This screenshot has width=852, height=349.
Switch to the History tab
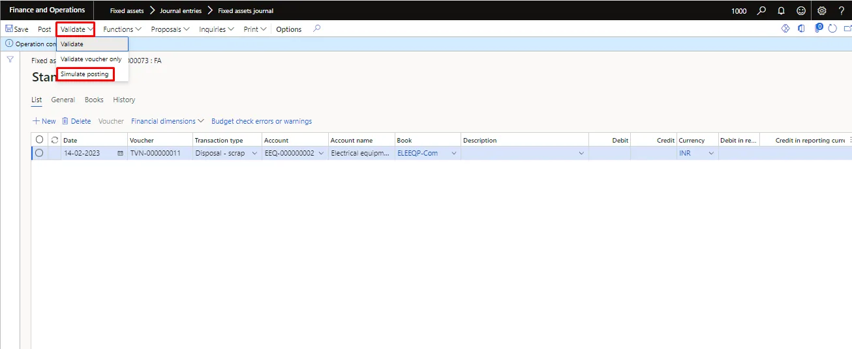click(124, 100)
